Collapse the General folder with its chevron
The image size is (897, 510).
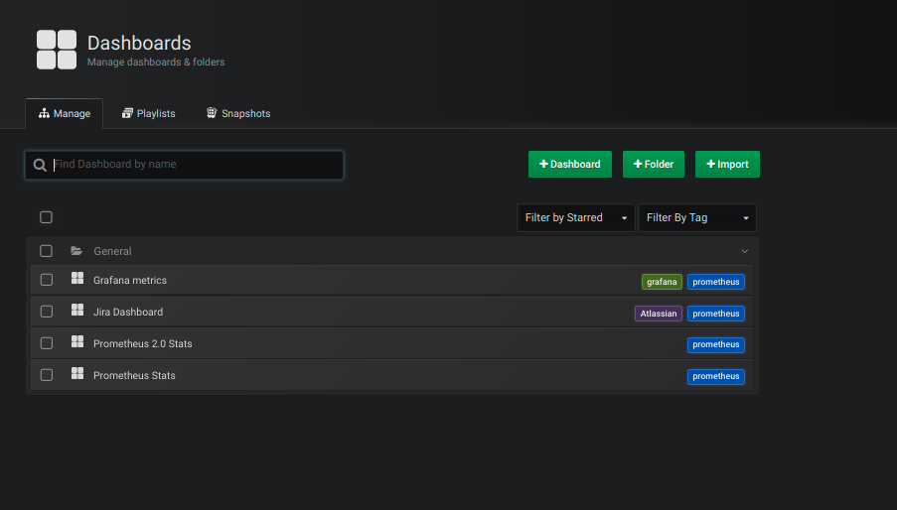(x=744, y=251)
